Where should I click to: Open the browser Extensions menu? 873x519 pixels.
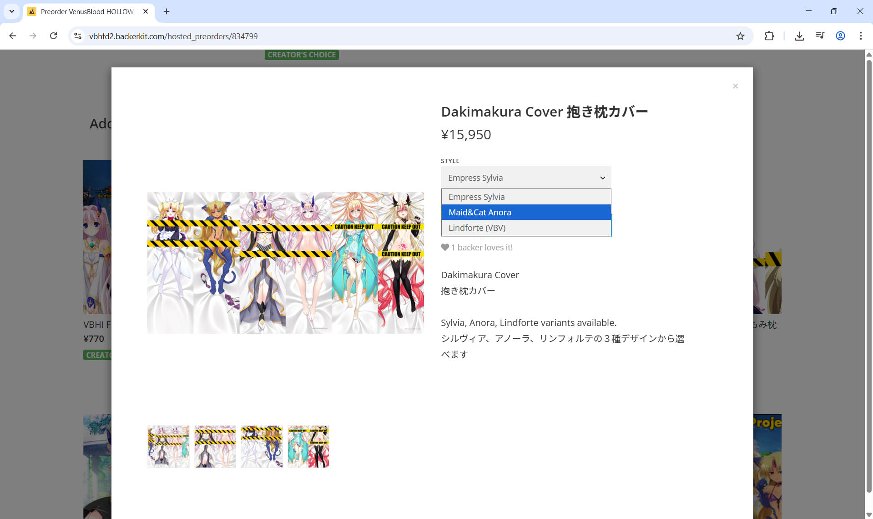[769, 36]
